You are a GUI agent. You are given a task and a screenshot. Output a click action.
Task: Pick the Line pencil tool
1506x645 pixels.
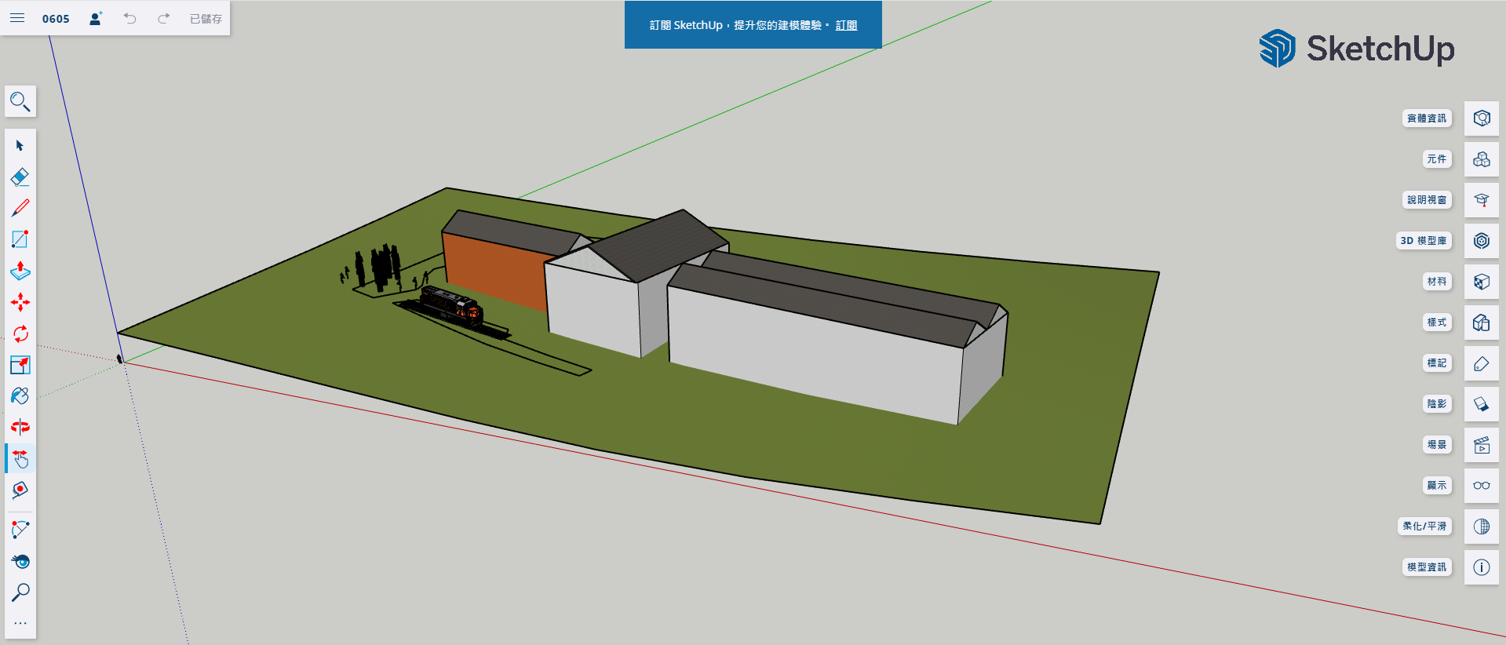20,208
